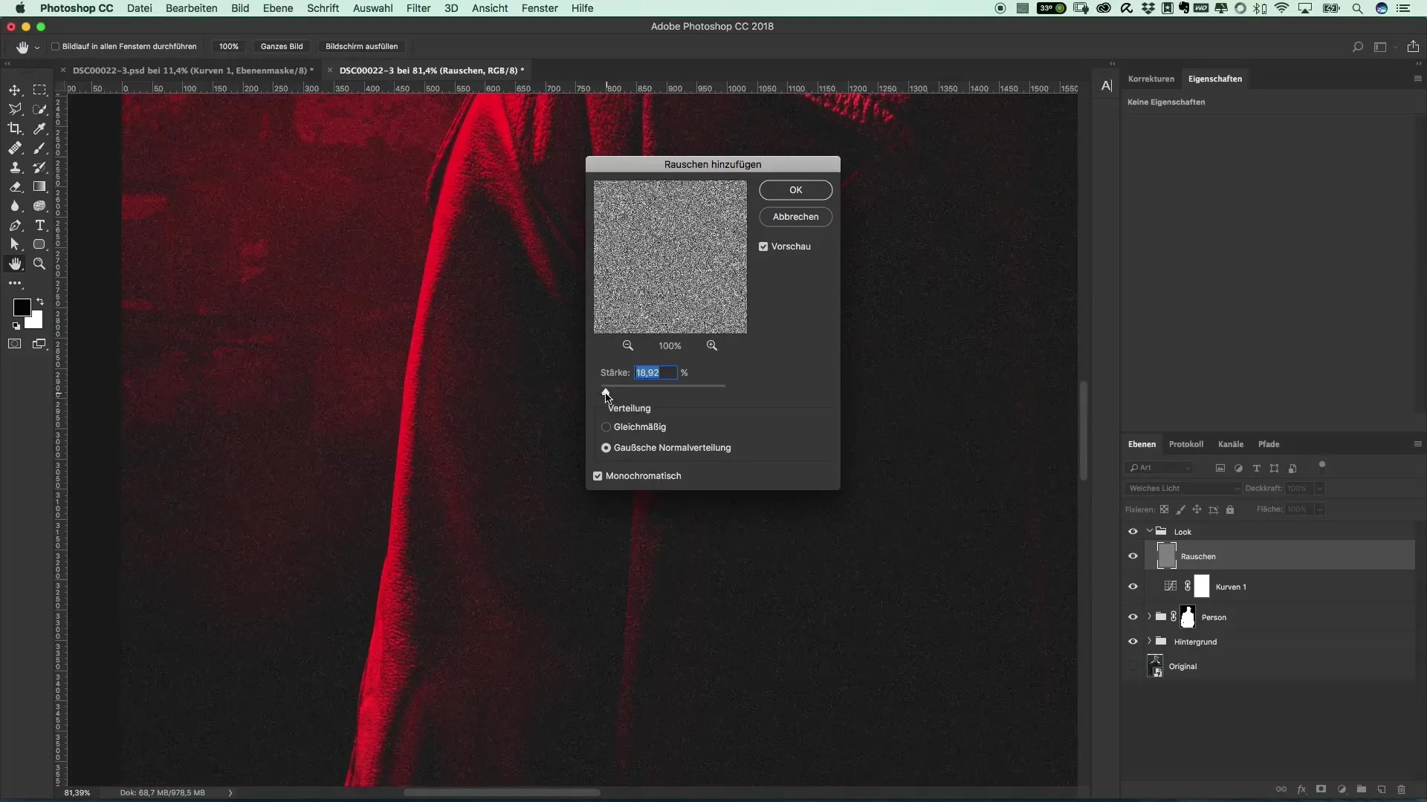Image resolution: width=1427 pixels, height=802 pixels.
Task: Zoom in the noise preview
Action: click(712, 345)
